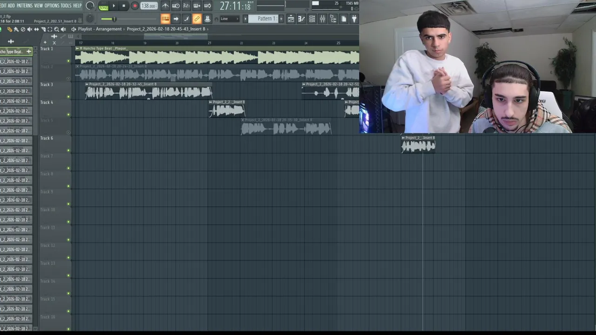Open clip menu of Track 4 Insert 8 clip
Screen dimensions: 596x335
[211, 102]
